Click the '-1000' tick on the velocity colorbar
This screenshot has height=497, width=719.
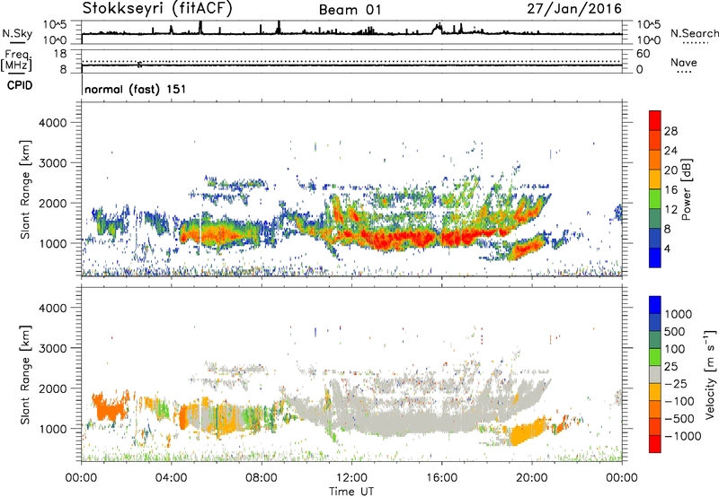point(683,436)
